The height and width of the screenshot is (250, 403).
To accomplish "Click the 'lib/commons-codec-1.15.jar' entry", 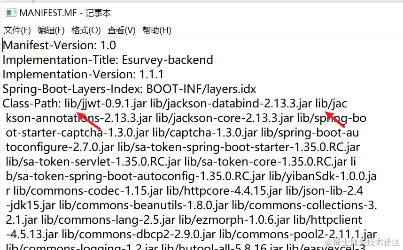I will click(x=88, y=191).
